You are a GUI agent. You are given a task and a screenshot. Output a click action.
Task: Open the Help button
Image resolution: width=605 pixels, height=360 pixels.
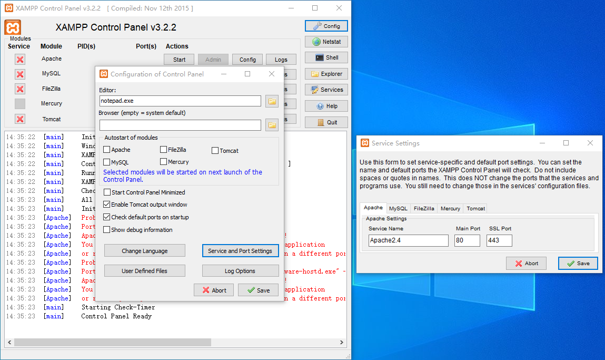coord(326,106)
